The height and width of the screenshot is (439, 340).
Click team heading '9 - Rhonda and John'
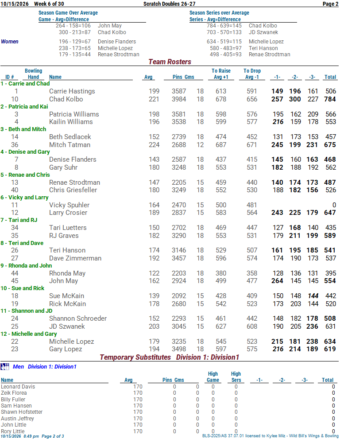click(x=26, y=265)
